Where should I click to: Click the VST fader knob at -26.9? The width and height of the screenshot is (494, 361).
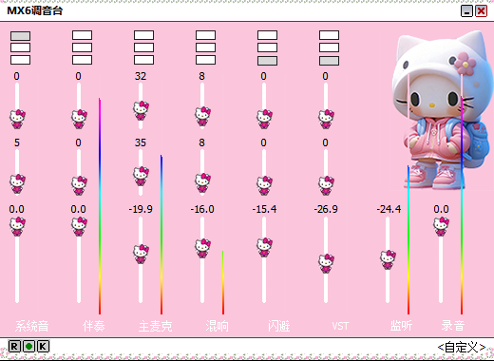pos(326,263)
